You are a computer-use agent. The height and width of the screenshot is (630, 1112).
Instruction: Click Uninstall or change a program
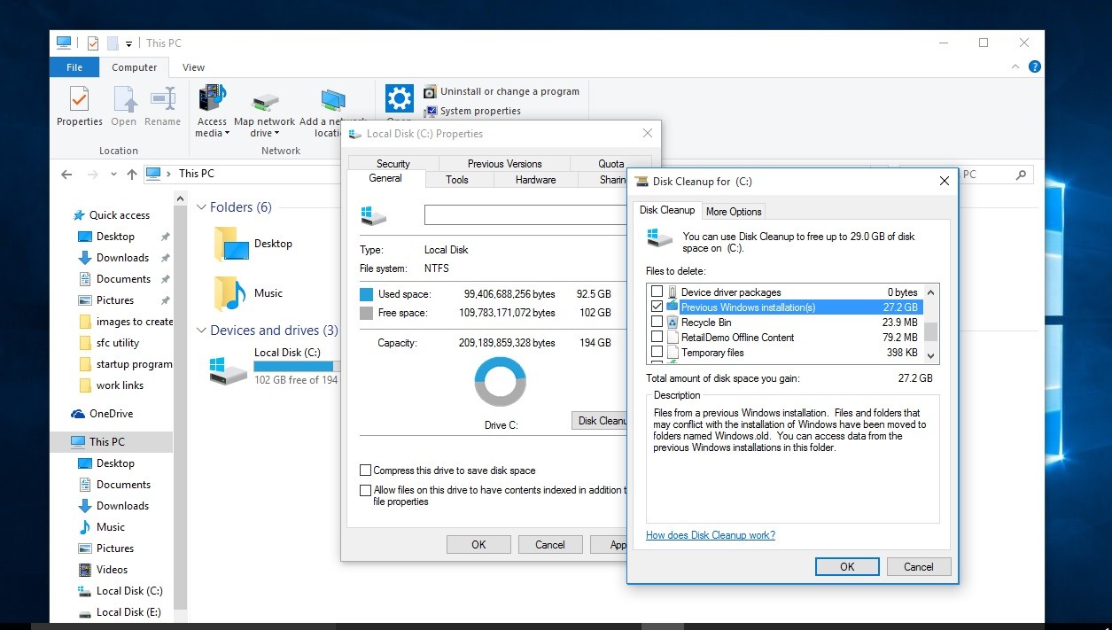(x=502, y=91)
